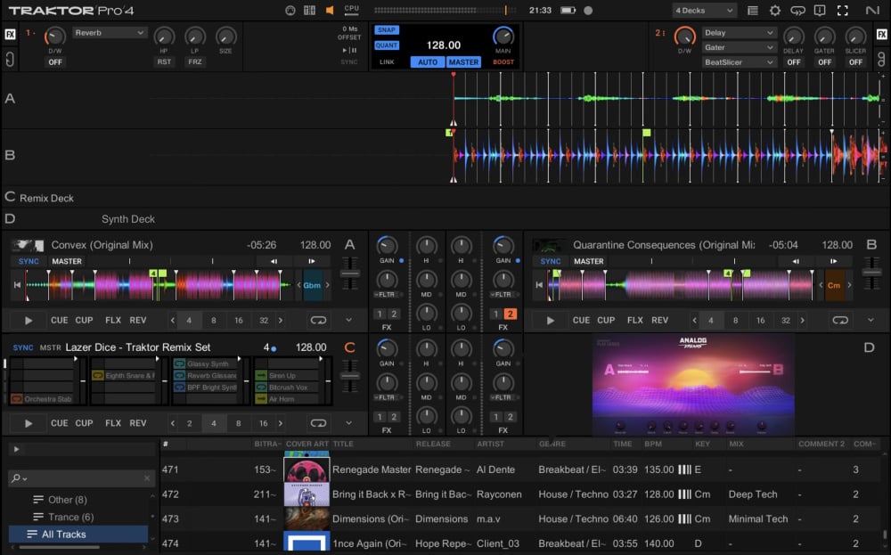Viewport: 891px width, 555px height.
Task: Open the 4 Decks layout dropdown
Action: 704,11
